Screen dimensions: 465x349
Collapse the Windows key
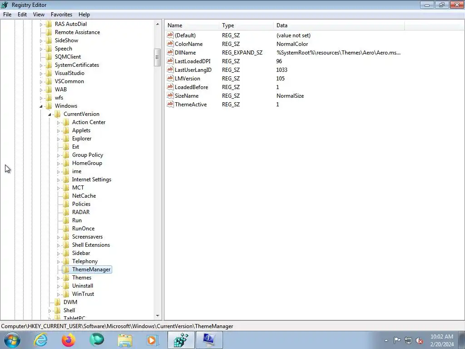(x=41, y=106)
